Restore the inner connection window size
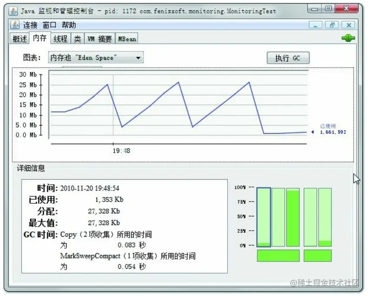 click(x=332, y=25)
